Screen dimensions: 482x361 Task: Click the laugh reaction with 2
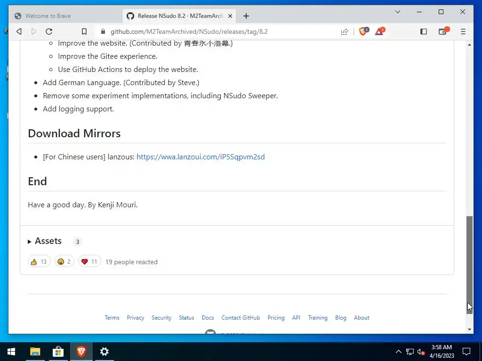pyautogui.click(x=64, y=261)
